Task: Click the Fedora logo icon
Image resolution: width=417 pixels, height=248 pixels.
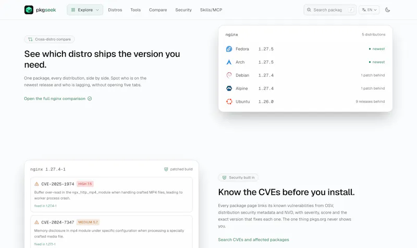Action: pyautogui.click(x=229, y=49)
